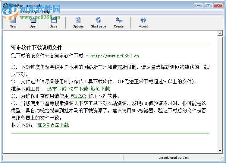Open the 迅雷下载 link
Image resolution: width=226 pixels, height=163 pixels.
pos(57,89)
